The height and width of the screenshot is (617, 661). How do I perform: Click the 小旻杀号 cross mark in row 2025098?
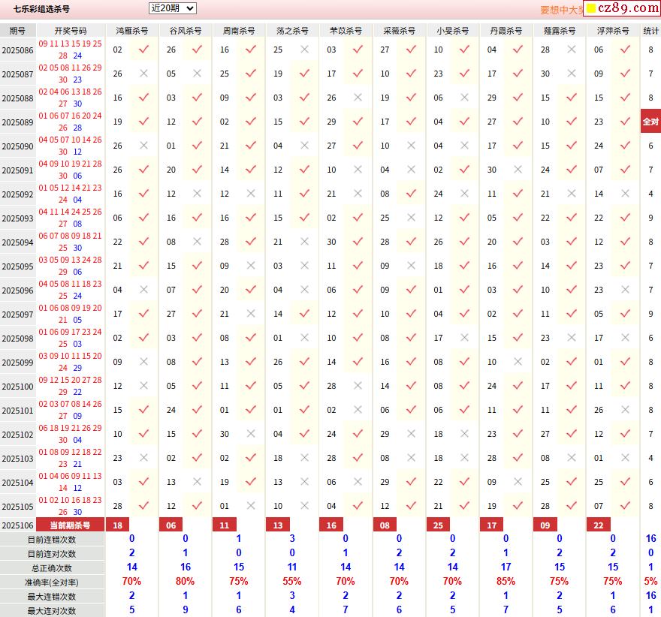(x=464, y=337)
